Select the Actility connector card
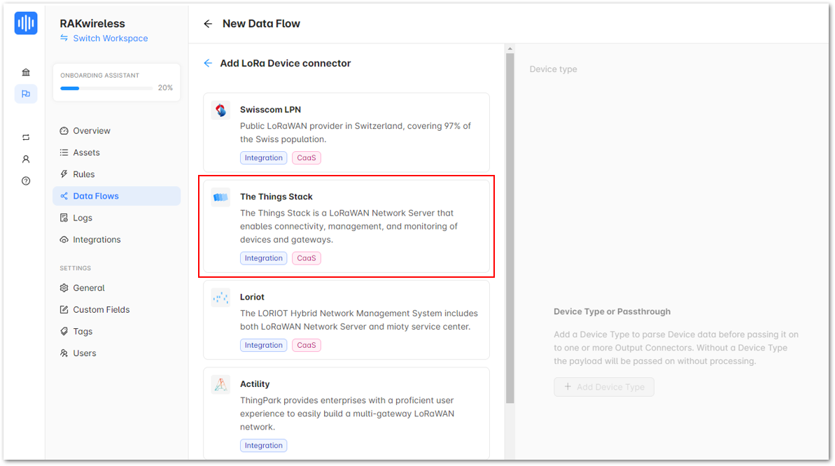The width and height of the screenshot is (835, 466). (x=346, y=414)
